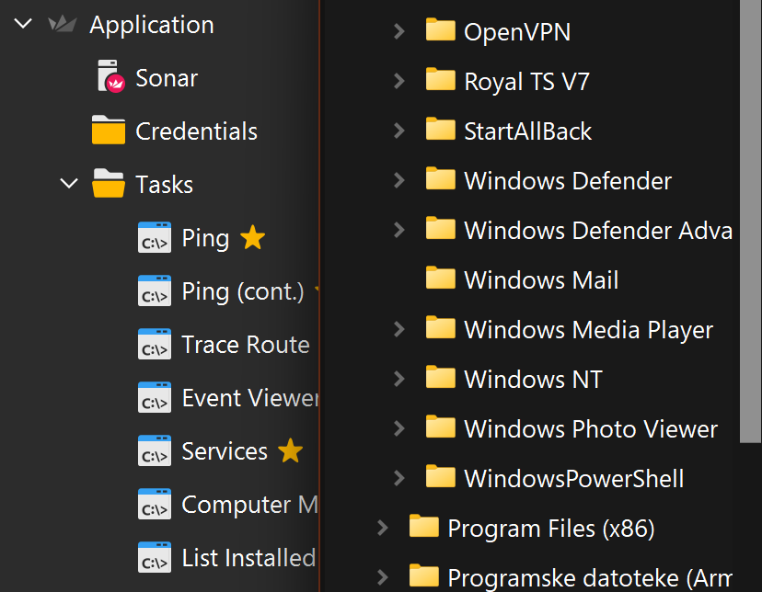Viewport: 762px width, 592px height.
Task: Expand the Program Files (x86) folder arrow
Action: pos(382,528)
